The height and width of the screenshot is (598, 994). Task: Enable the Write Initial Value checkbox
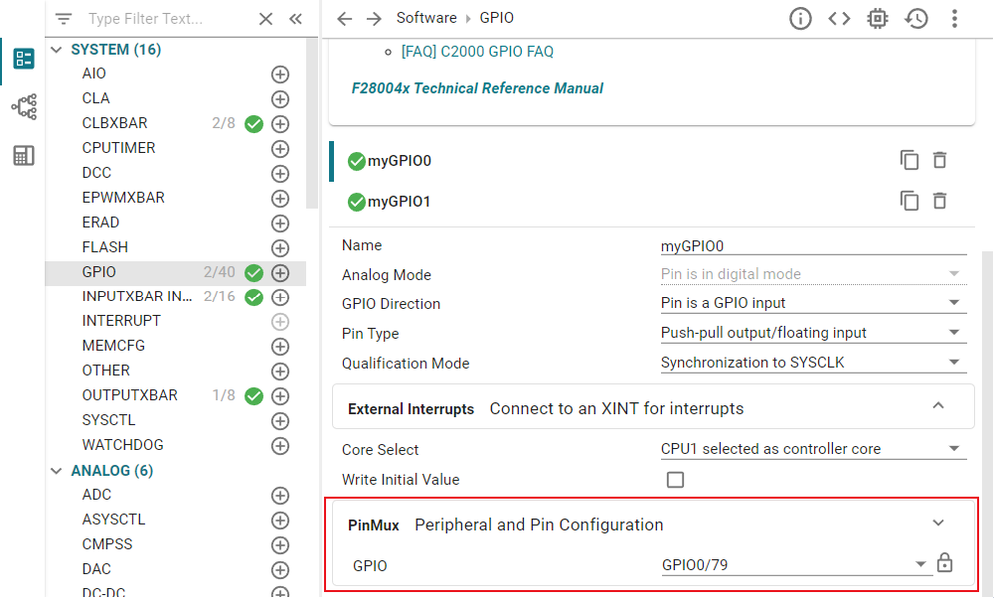675,480
